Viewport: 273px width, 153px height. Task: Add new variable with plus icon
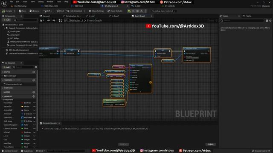click(34, 96)
